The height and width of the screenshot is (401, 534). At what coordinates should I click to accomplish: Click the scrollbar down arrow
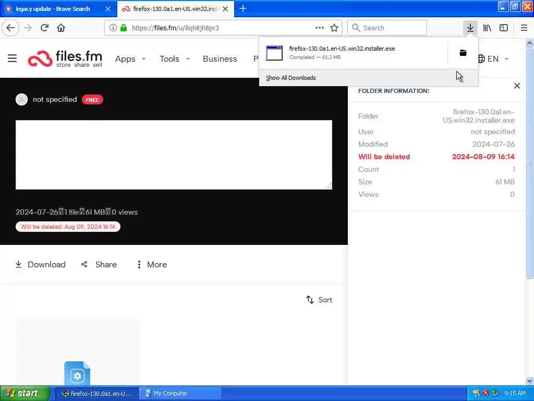[529, 381]
